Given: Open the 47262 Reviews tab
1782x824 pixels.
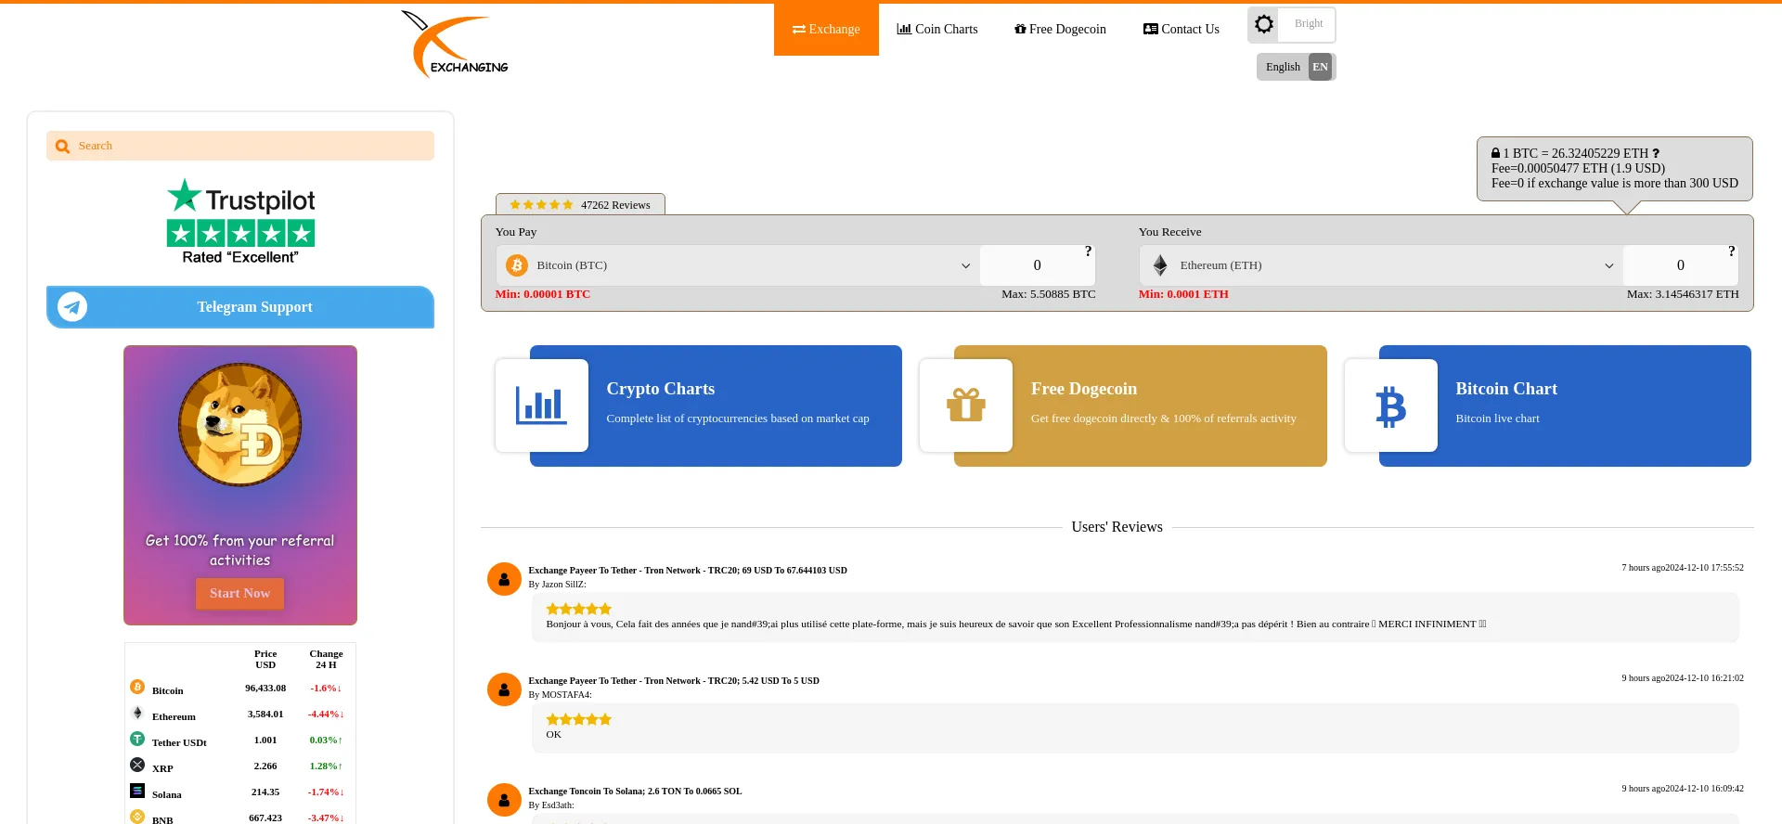Looking at the screenshot, I should pos(580,204).
